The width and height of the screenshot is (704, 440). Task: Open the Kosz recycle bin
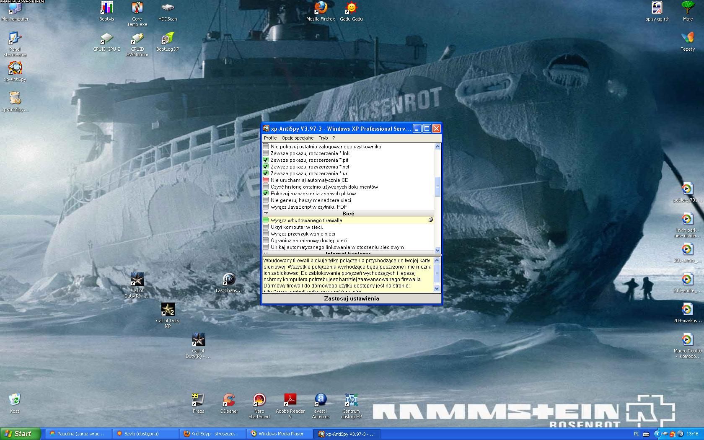15,404
